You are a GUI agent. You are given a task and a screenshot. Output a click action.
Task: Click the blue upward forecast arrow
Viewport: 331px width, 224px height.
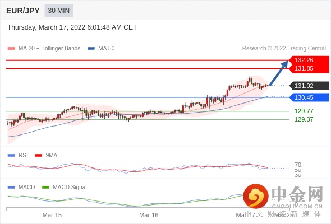[x=279, y=73]
